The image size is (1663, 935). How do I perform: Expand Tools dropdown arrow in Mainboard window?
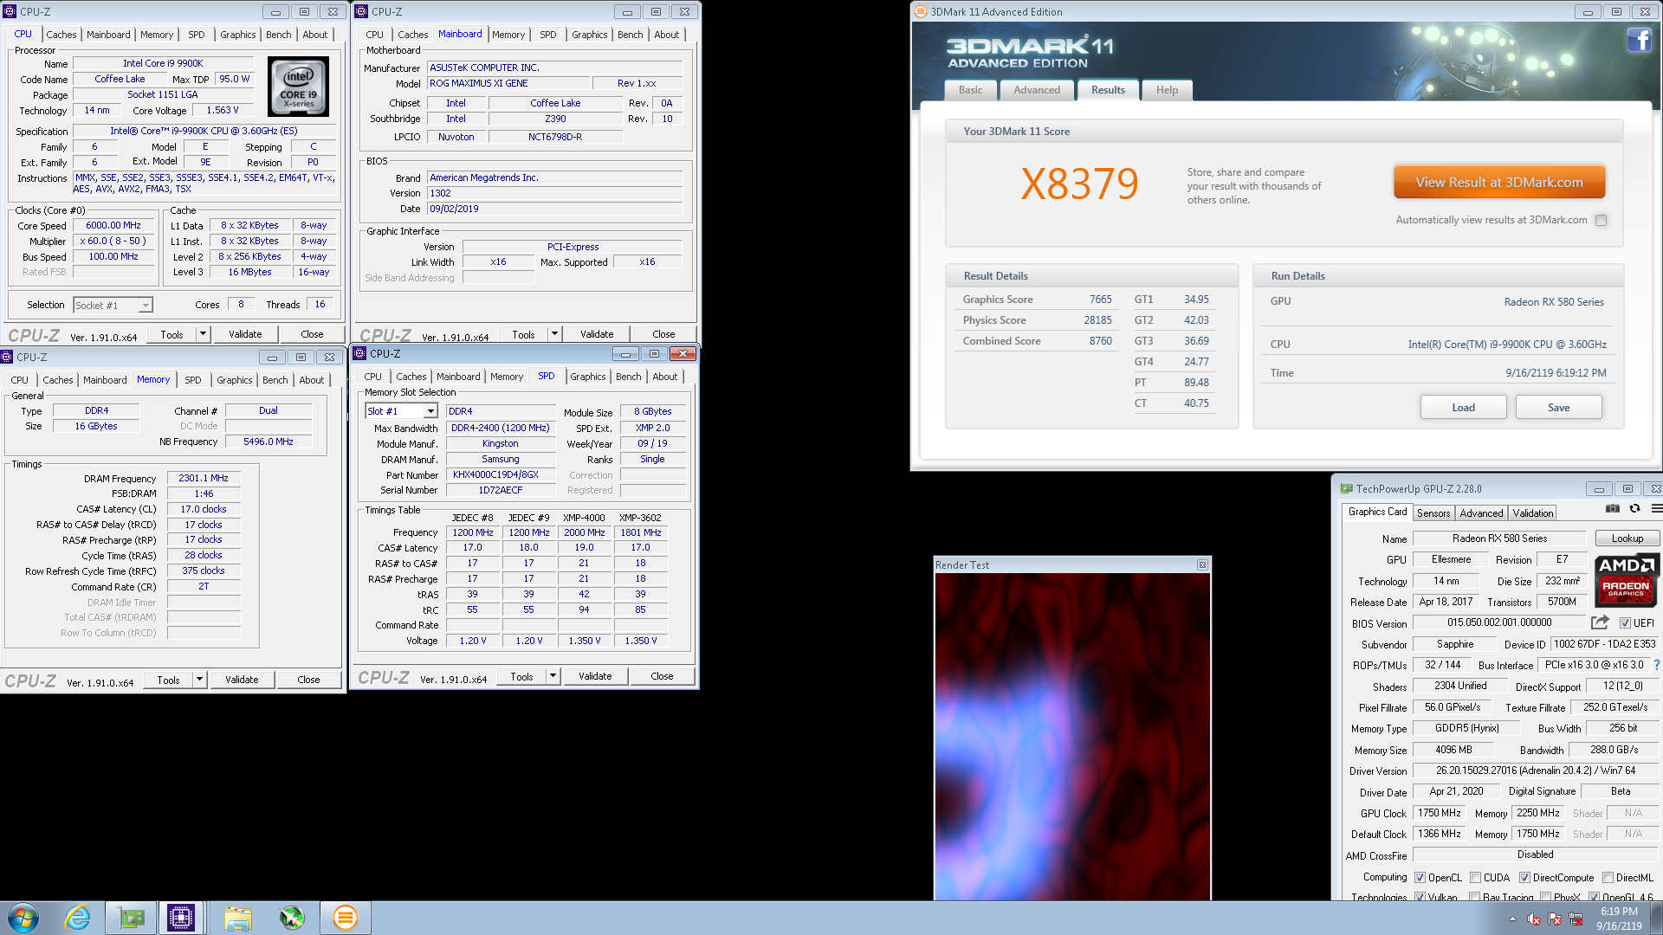tap(554, 333)
